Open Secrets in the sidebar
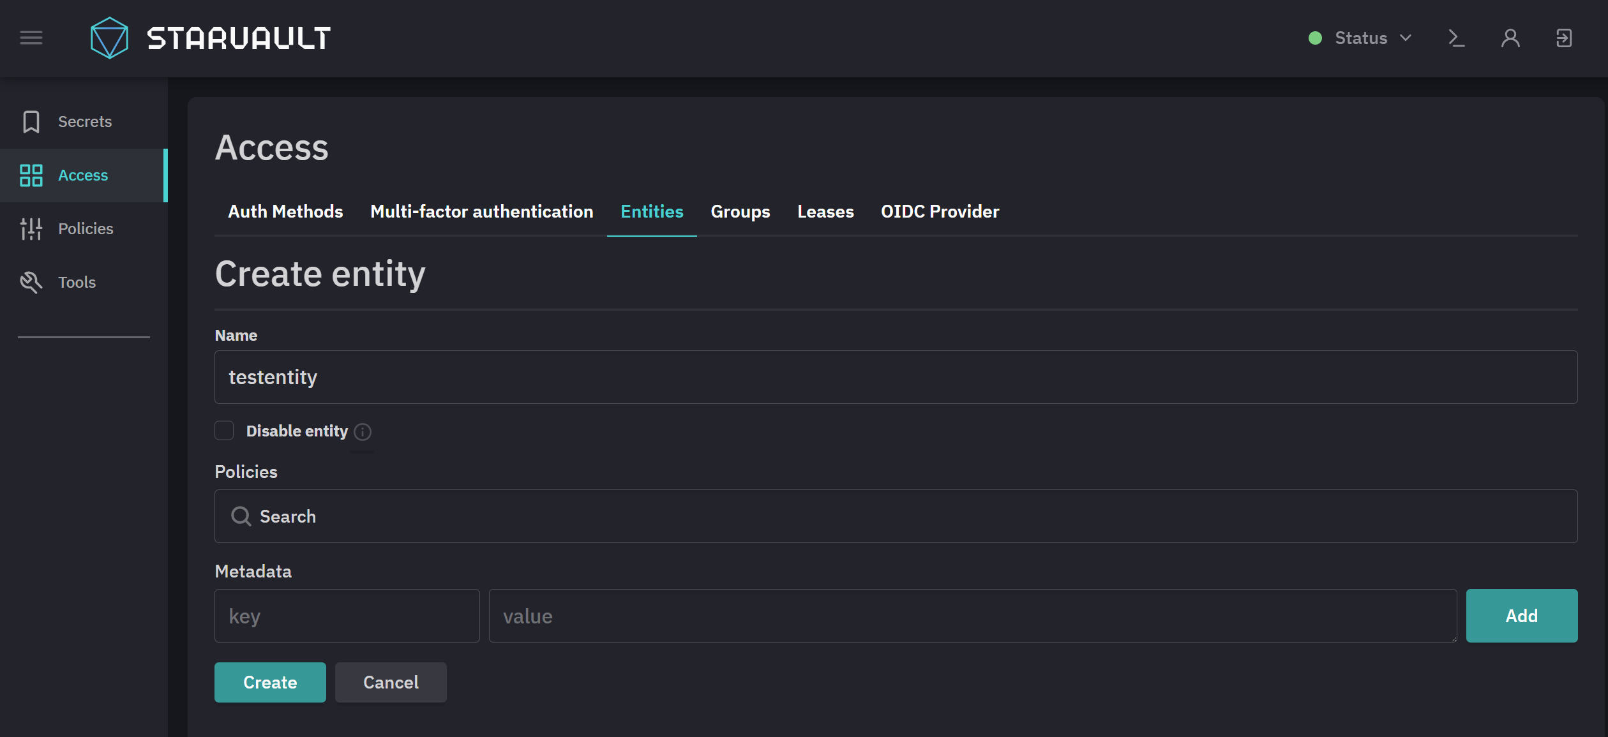 pos(84,121)
